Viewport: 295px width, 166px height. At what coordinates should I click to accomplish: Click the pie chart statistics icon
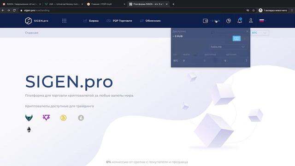point(229,21)
